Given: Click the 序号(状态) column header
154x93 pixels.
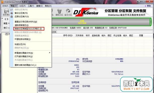Looking at the screenshot, I should [68, 35].
